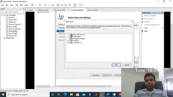Open Recover in Actions pane
This screenshot has width=173, height=97.
(x=148, y=22)
